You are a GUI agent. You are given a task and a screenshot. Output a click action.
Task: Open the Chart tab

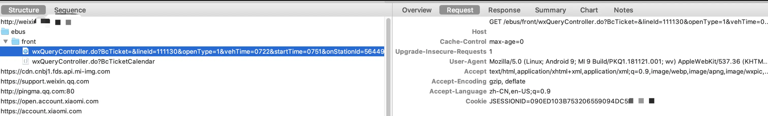pyautogui.click(x=589, y=10)
